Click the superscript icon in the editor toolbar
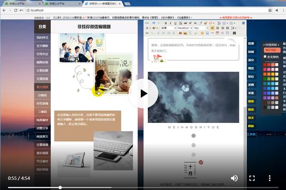This screenshot has height=190, width=286. 191,23
